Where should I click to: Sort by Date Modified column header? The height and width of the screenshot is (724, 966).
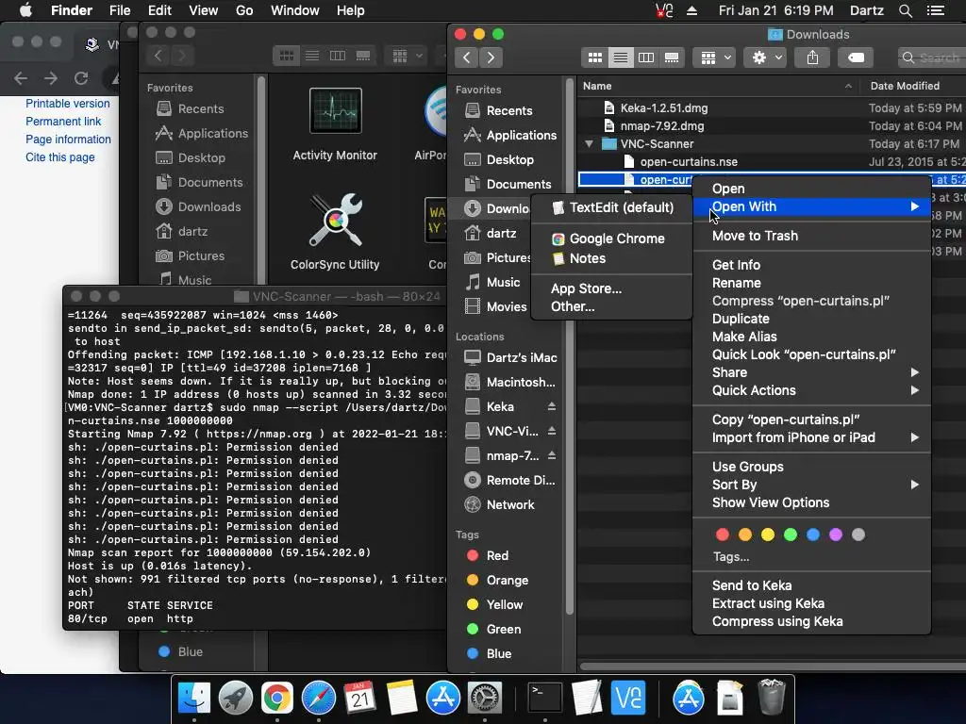coord(913,86)
